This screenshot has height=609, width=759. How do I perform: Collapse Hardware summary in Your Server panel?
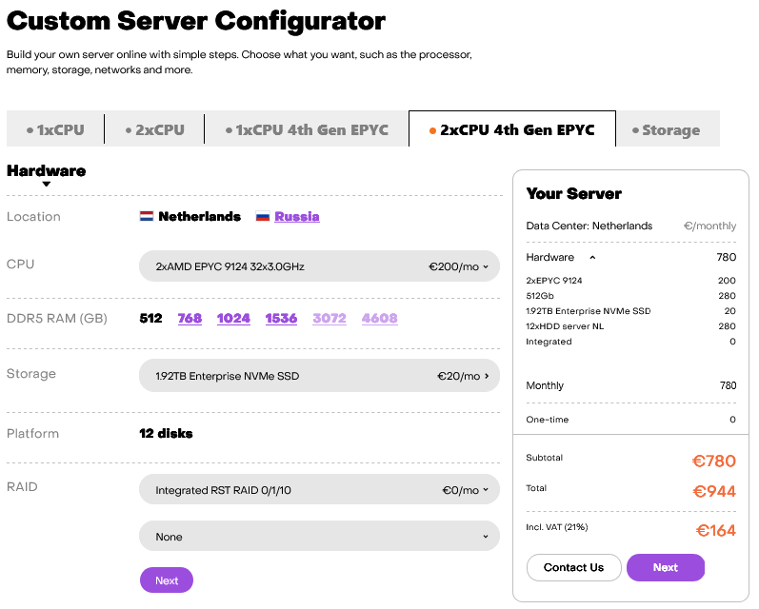coord(591,257)
